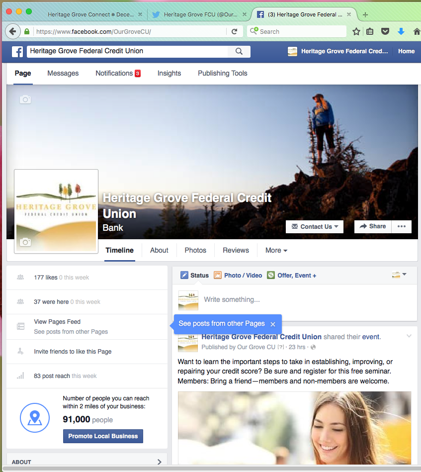This screenshot has width=421, height=472.
Task: Open the Contact Us dropdown button
Action: 315,226
